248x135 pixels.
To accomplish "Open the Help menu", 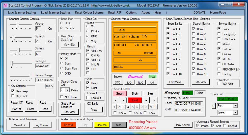I will [158, 13].
